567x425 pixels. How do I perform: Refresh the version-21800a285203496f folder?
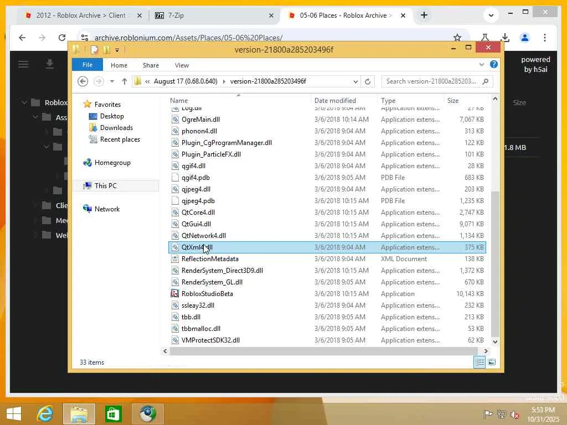pos(368,81)
